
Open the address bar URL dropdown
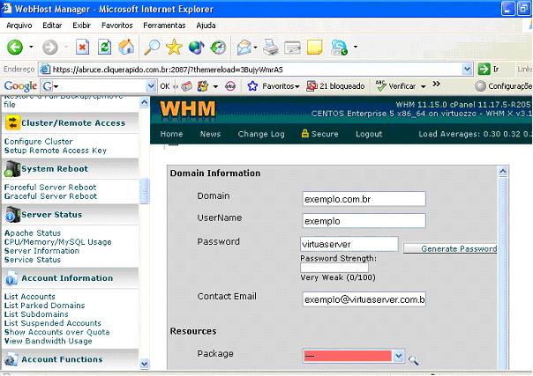click(468, 70)
